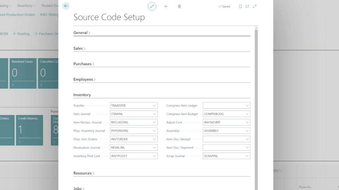Open the Adjust Cost dropdown arrow
339x190 pixels.
click(247, 123)
